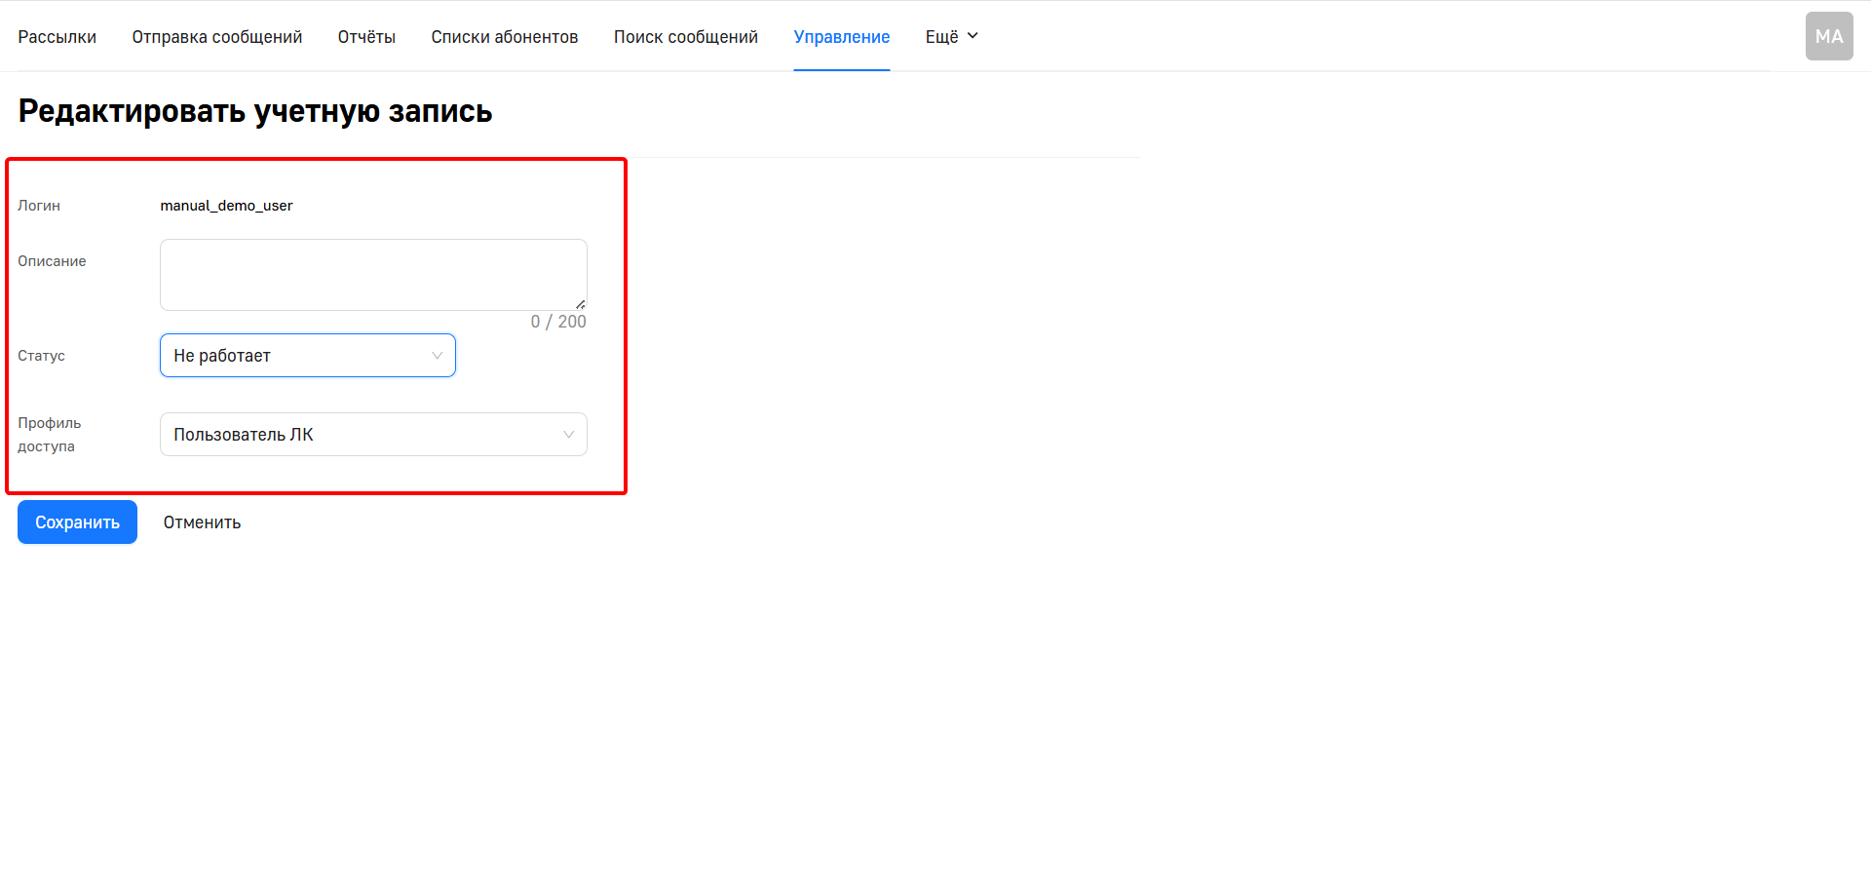The width and height of the screenshot is (1871, 889).
Task: Open the Рассылки tab
Action: pyautogui.click(x=57, y=37)
